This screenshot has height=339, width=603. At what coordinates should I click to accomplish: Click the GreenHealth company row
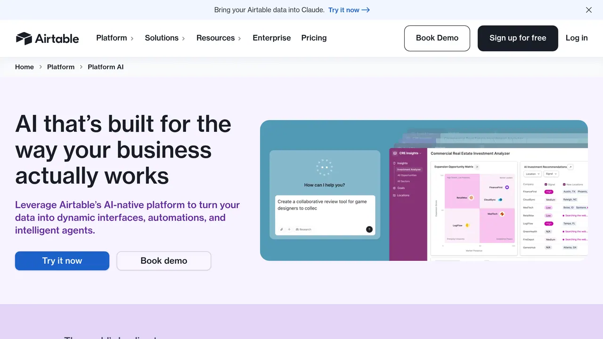[x=555, y=232]
